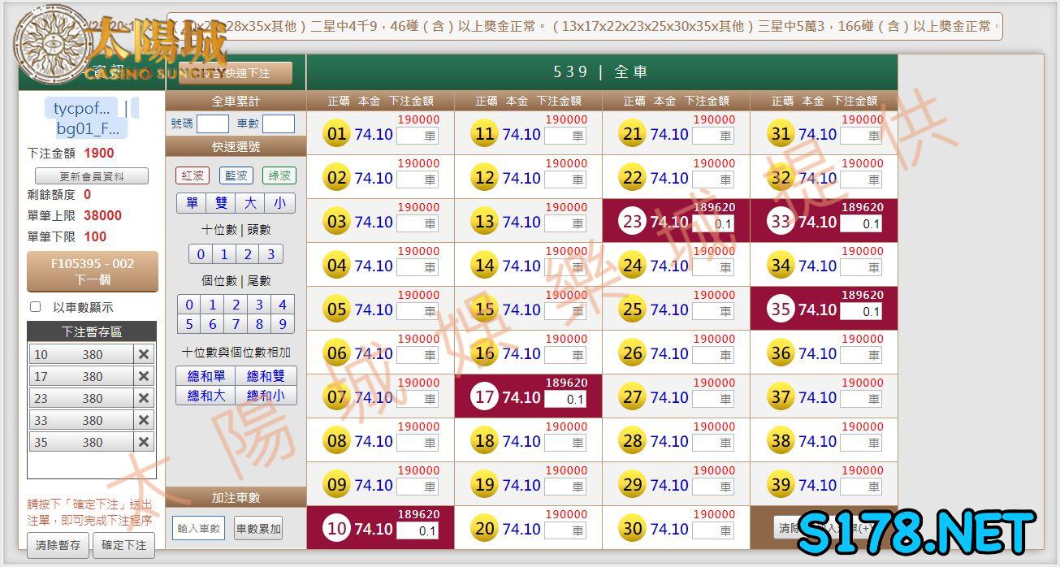The width and height of the screenshot is (1060, 567).
Task: Quick select 單 odd numbers
Action: click(x=192, y=203)
